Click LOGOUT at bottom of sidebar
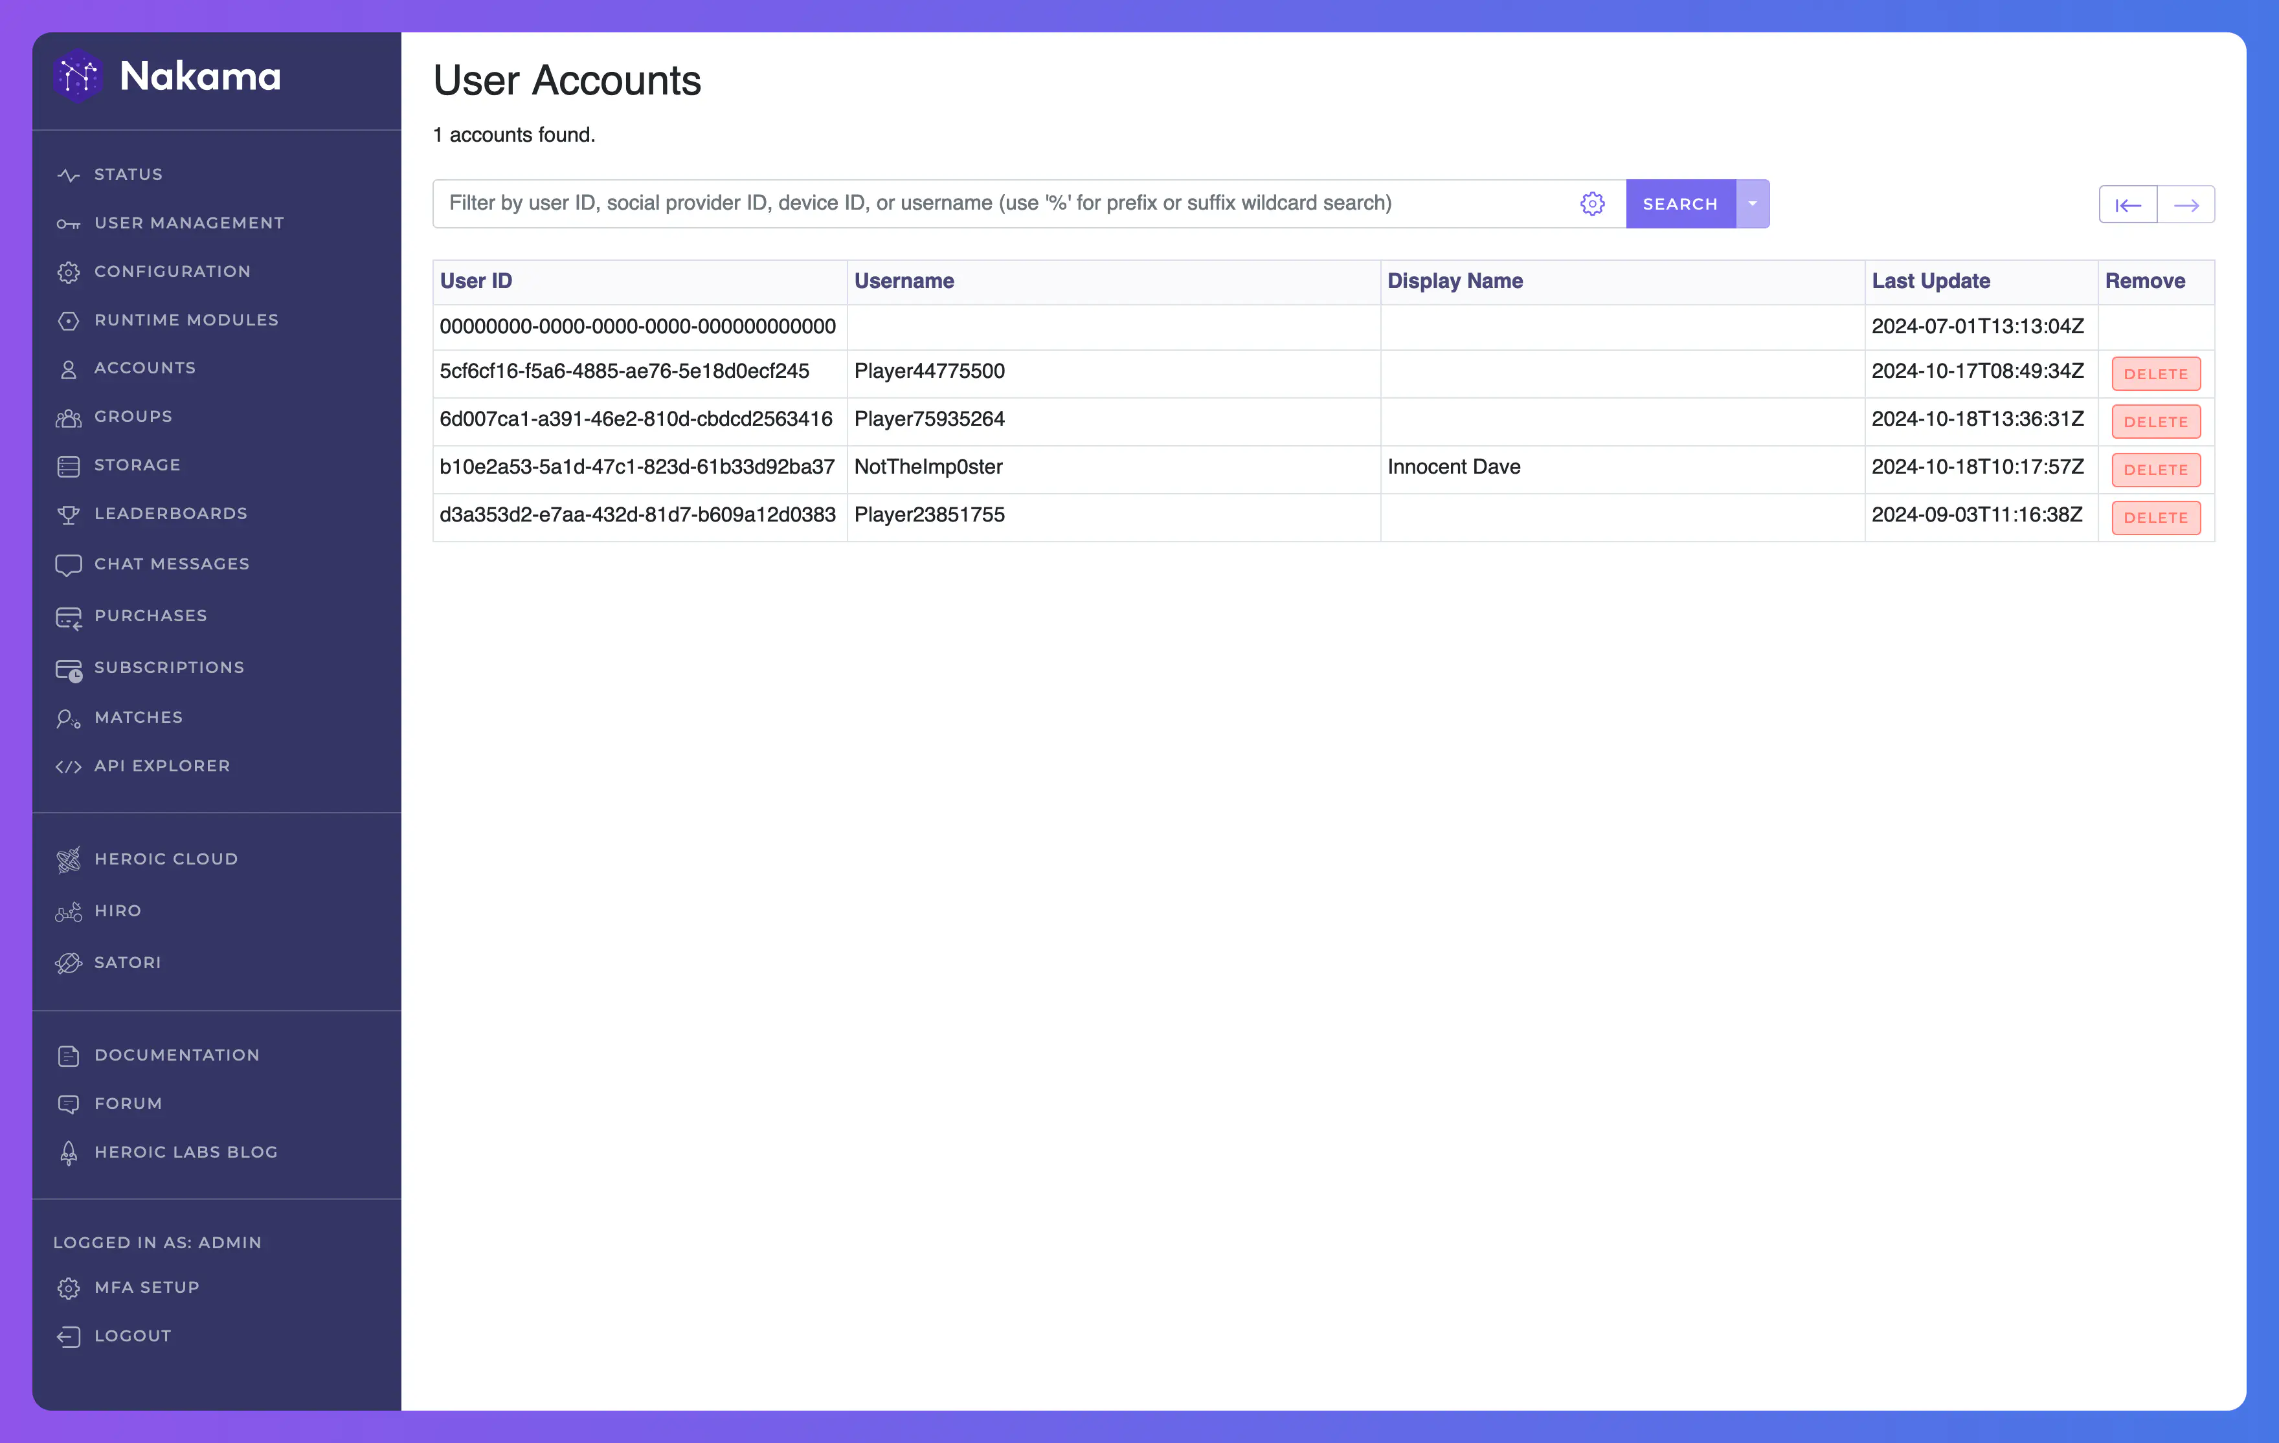Viewport: 2279px width, 1443px height. (133, 1335)
